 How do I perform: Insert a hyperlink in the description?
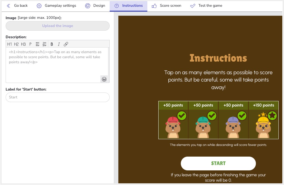click(x=66, y=44)
